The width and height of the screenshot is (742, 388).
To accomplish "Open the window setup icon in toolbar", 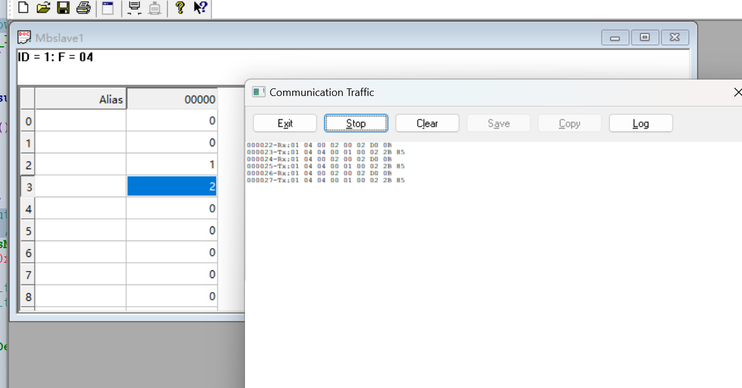I will pos(108,8).
